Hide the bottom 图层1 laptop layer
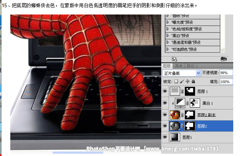Image resolution: width=242 pixels, height=156 pixels. [165, 137]
